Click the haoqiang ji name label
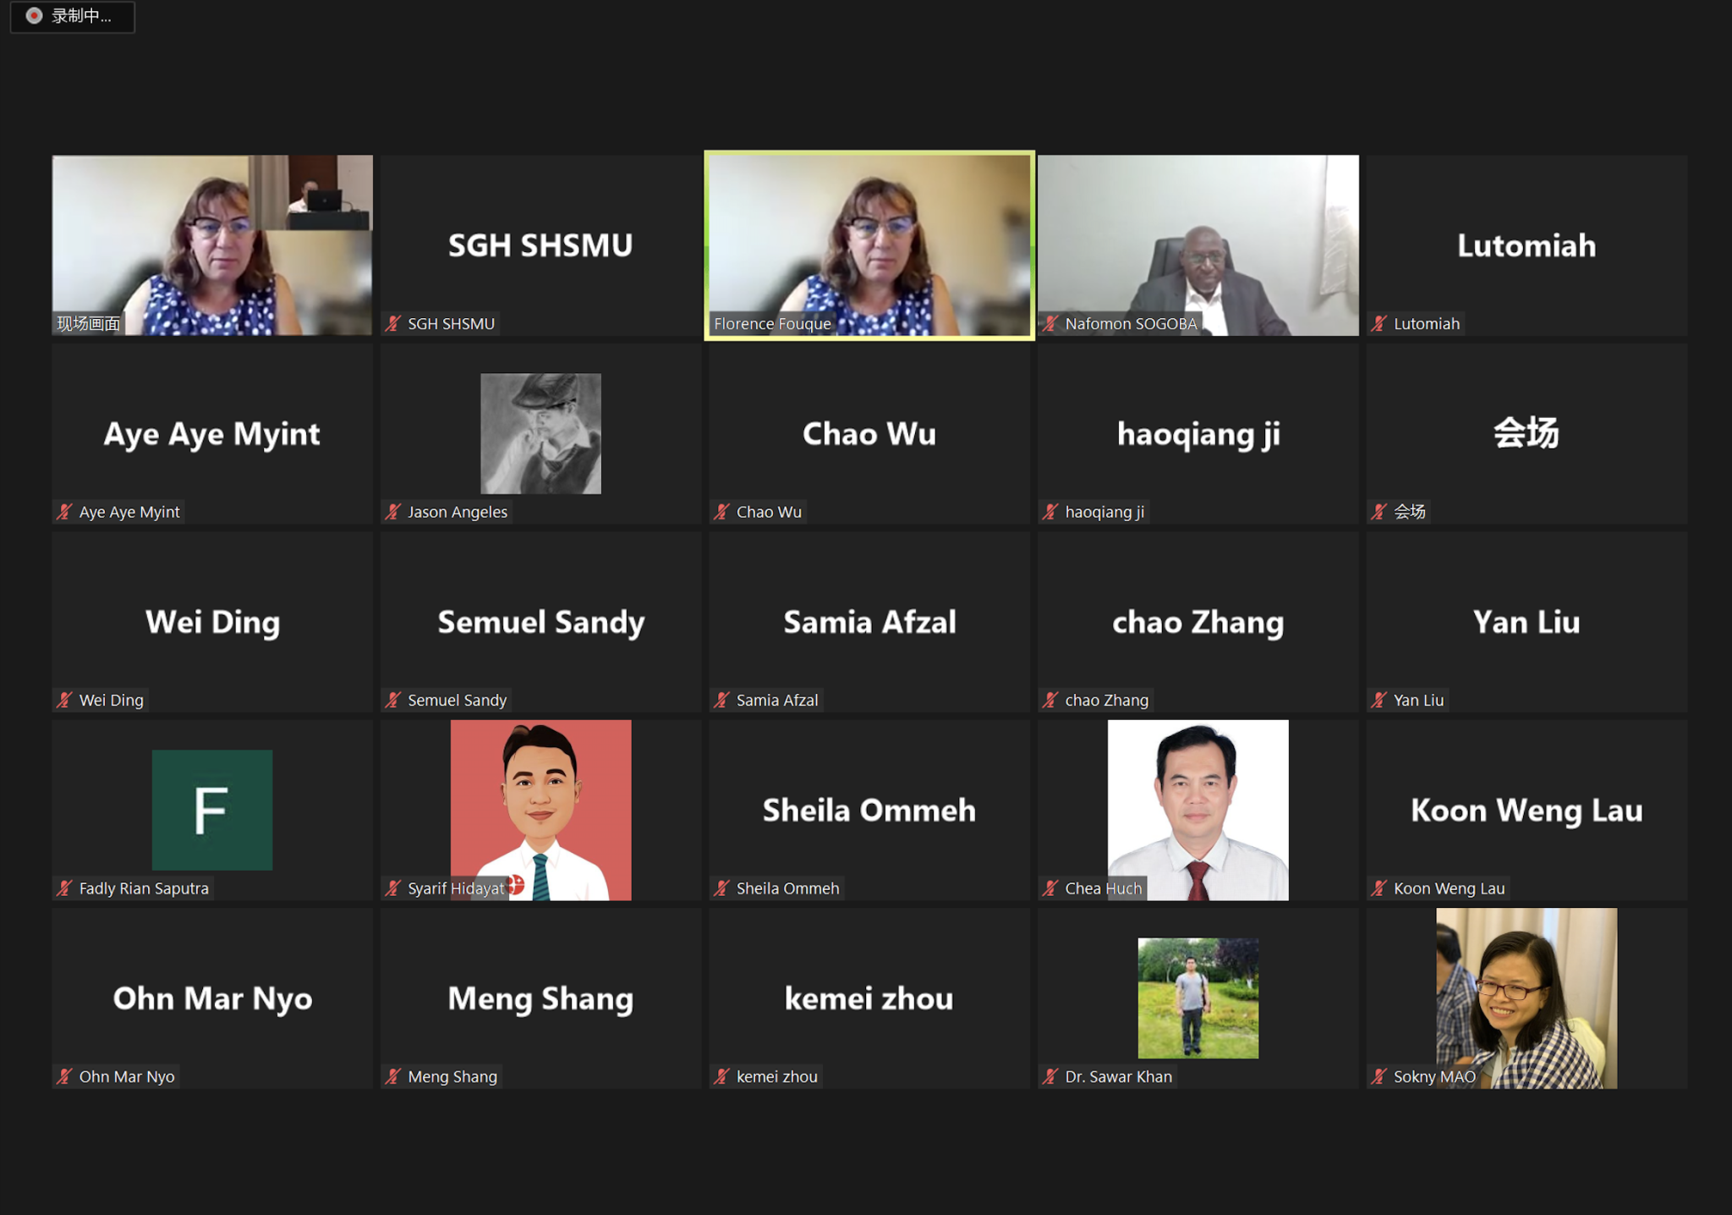 [1104, 511]
